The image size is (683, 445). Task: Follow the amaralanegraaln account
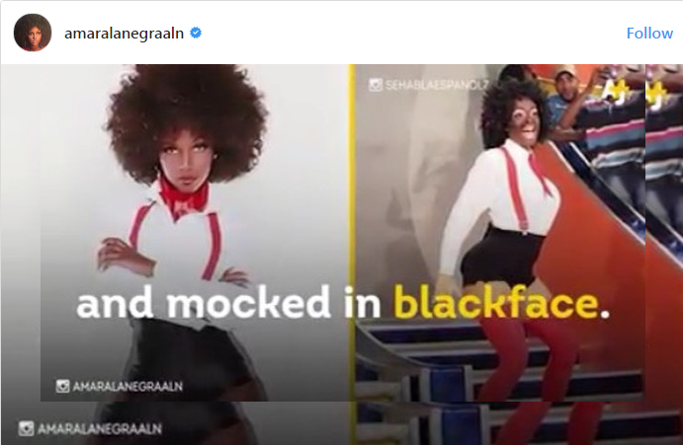click(649, 34)
